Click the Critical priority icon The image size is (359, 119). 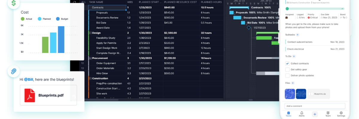click(309, 18)
